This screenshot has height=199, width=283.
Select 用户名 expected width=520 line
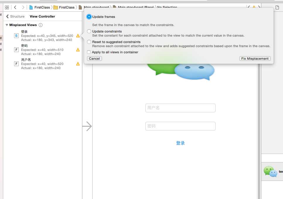tap(42, 64)
